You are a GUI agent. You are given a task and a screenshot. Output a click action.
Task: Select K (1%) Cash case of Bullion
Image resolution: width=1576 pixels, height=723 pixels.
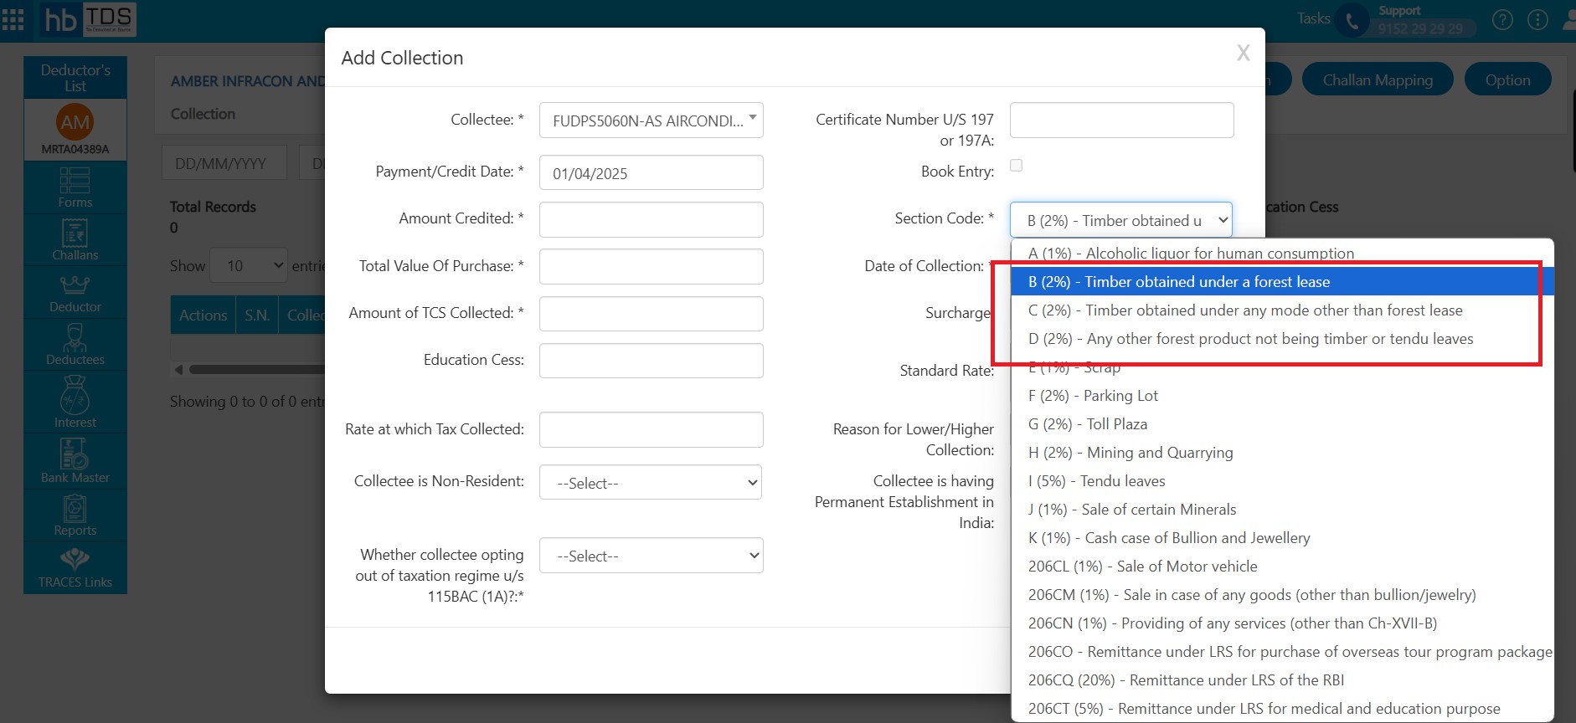pos(1282,537)
